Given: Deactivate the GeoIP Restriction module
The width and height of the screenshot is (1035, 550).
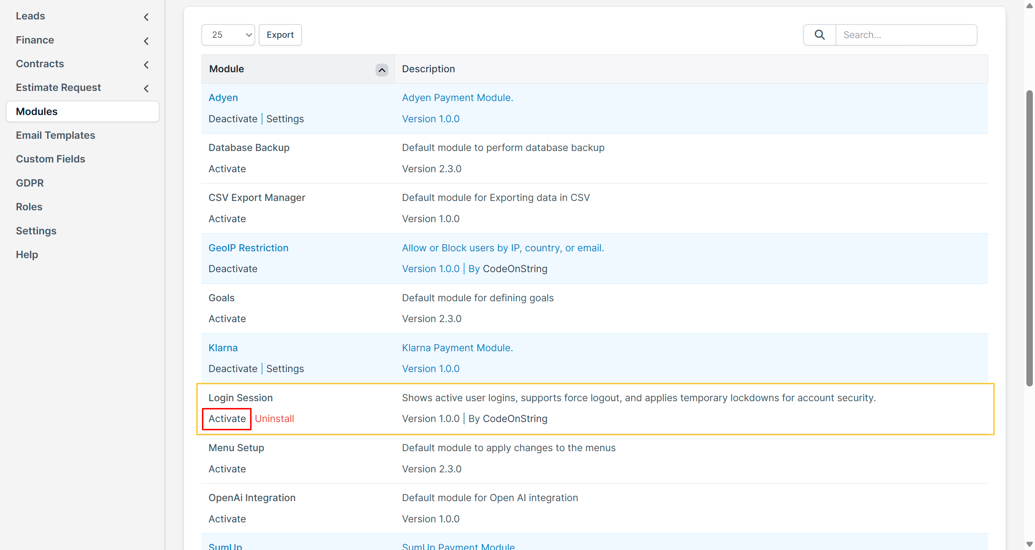Looking at the screenshot, I should [233, 269].
